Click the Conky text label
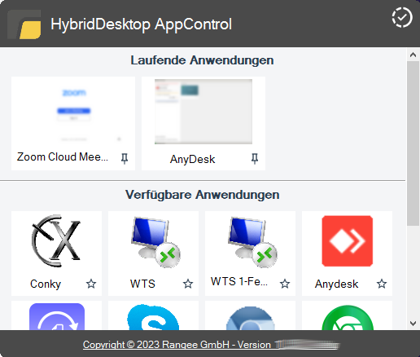Screen dimensions: 420x357 (x=46, y=284)
